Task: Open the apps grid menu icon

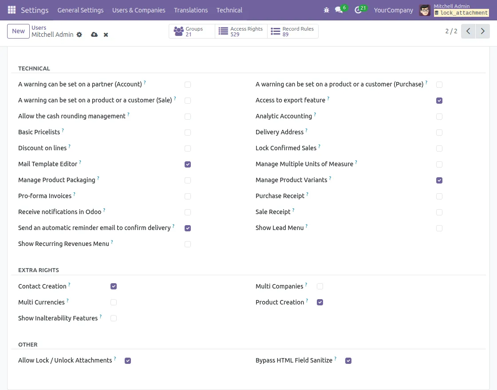Action: (x=12, y=10)
